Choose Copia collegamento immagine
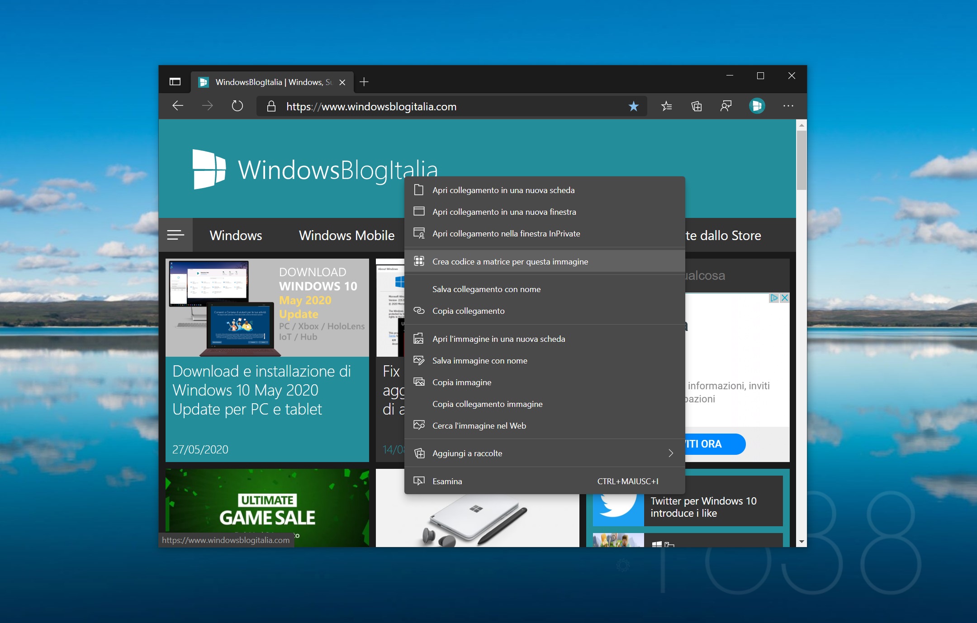The height and width of the screenshot is (623, 977). click(545, 404)
